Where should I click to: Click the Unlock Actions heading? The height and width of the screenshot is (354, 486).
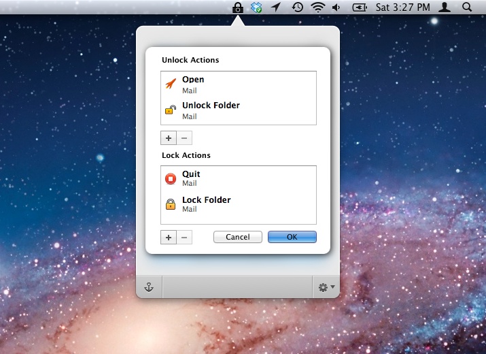pyautogui.click(x=190, y=60)
